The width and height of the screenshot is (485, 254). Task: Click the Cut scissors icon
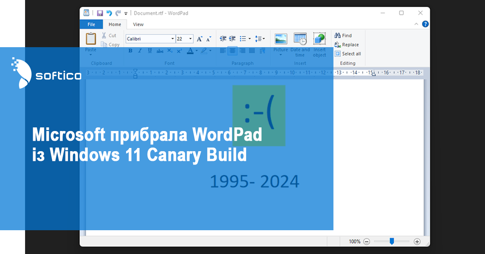(104, 35)
